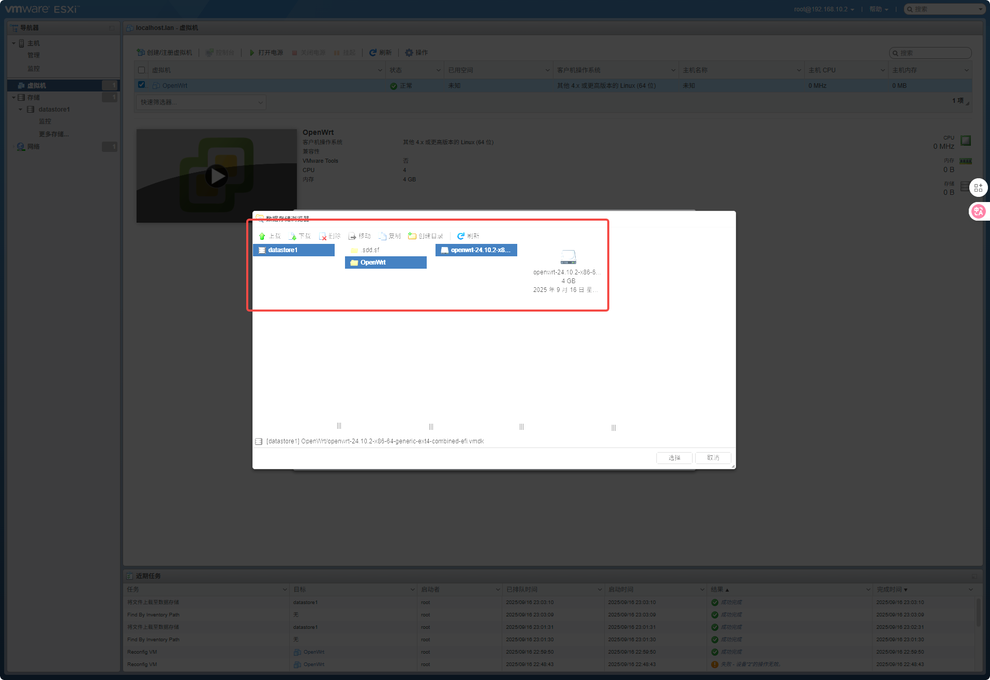This screenshot has width=990, height=680.
Task: Click the 取消 cancel button
Action: point(713,458)
